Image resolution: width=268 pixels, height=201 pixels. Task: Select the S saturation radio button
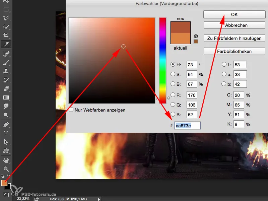[x=173, y=74]
